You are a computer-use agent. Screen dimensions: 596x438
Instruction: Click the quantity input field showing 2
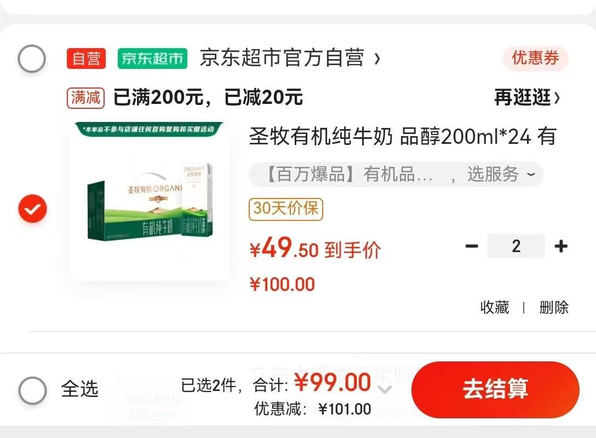tap(516, 246)
